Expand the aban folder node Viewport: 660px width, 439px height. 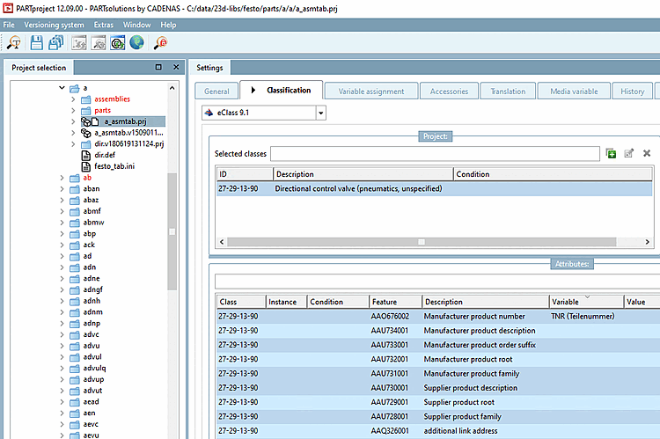(x=62, y=188)
